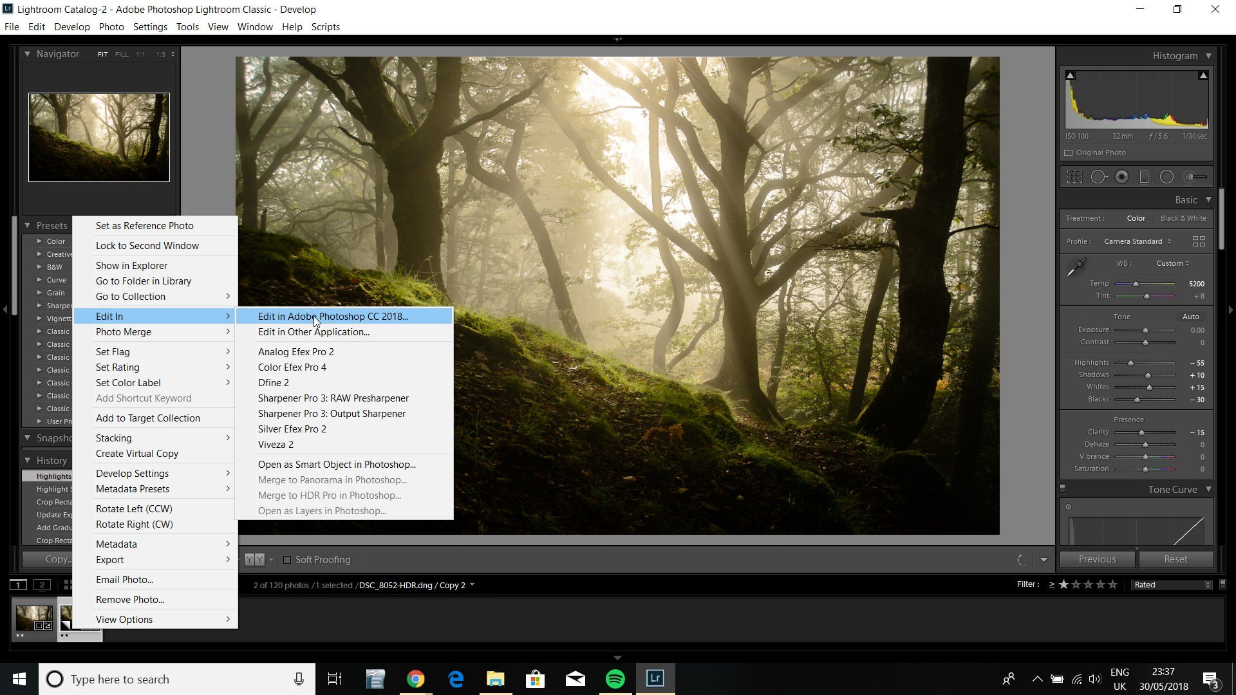
Task: Select the Radial Filter tool
Action: [1166, 176]
